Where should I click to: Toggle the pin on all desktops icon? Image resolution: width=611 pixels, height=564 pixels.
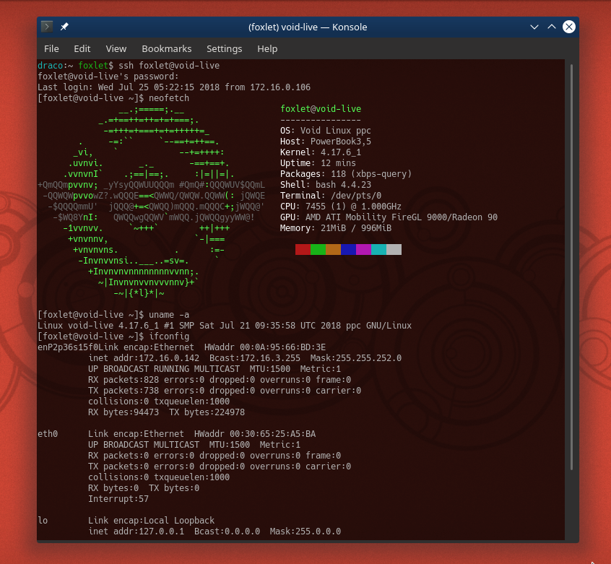[64, 27]
